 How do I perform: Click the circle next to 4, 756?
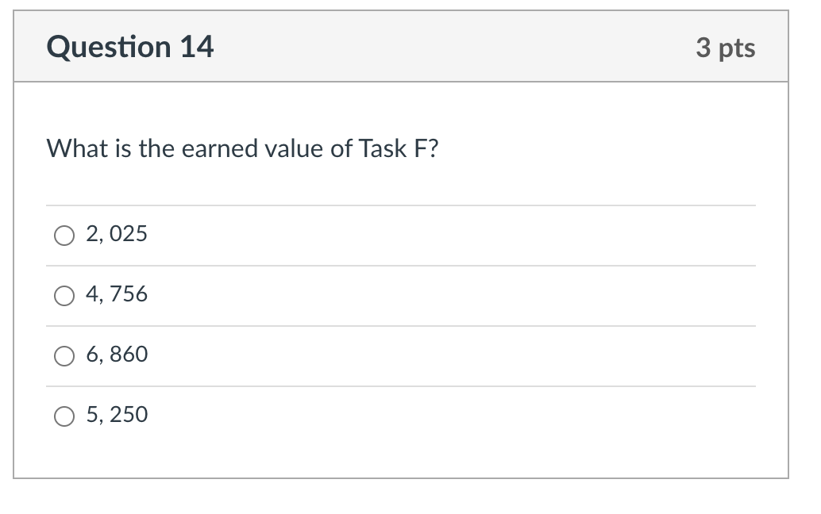(x=64, y=295)
